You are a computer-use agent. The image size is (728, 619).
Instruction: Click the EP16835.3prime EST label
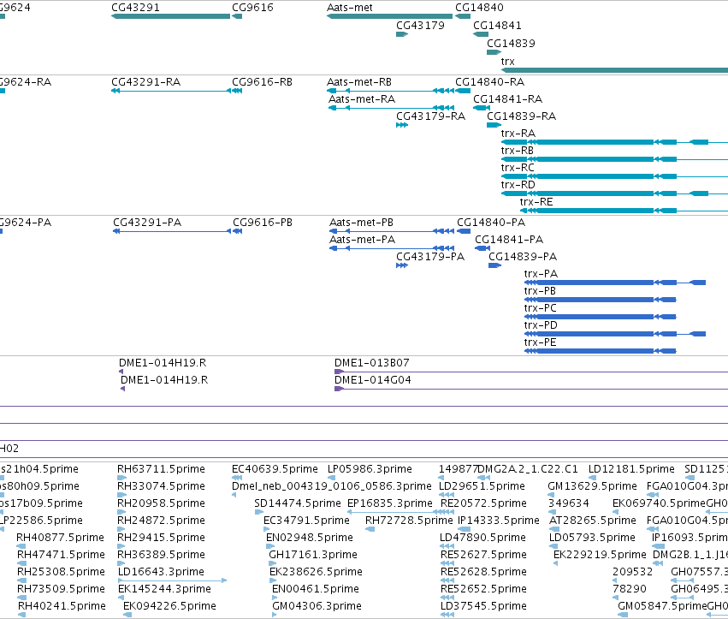(x=390, y=503)
